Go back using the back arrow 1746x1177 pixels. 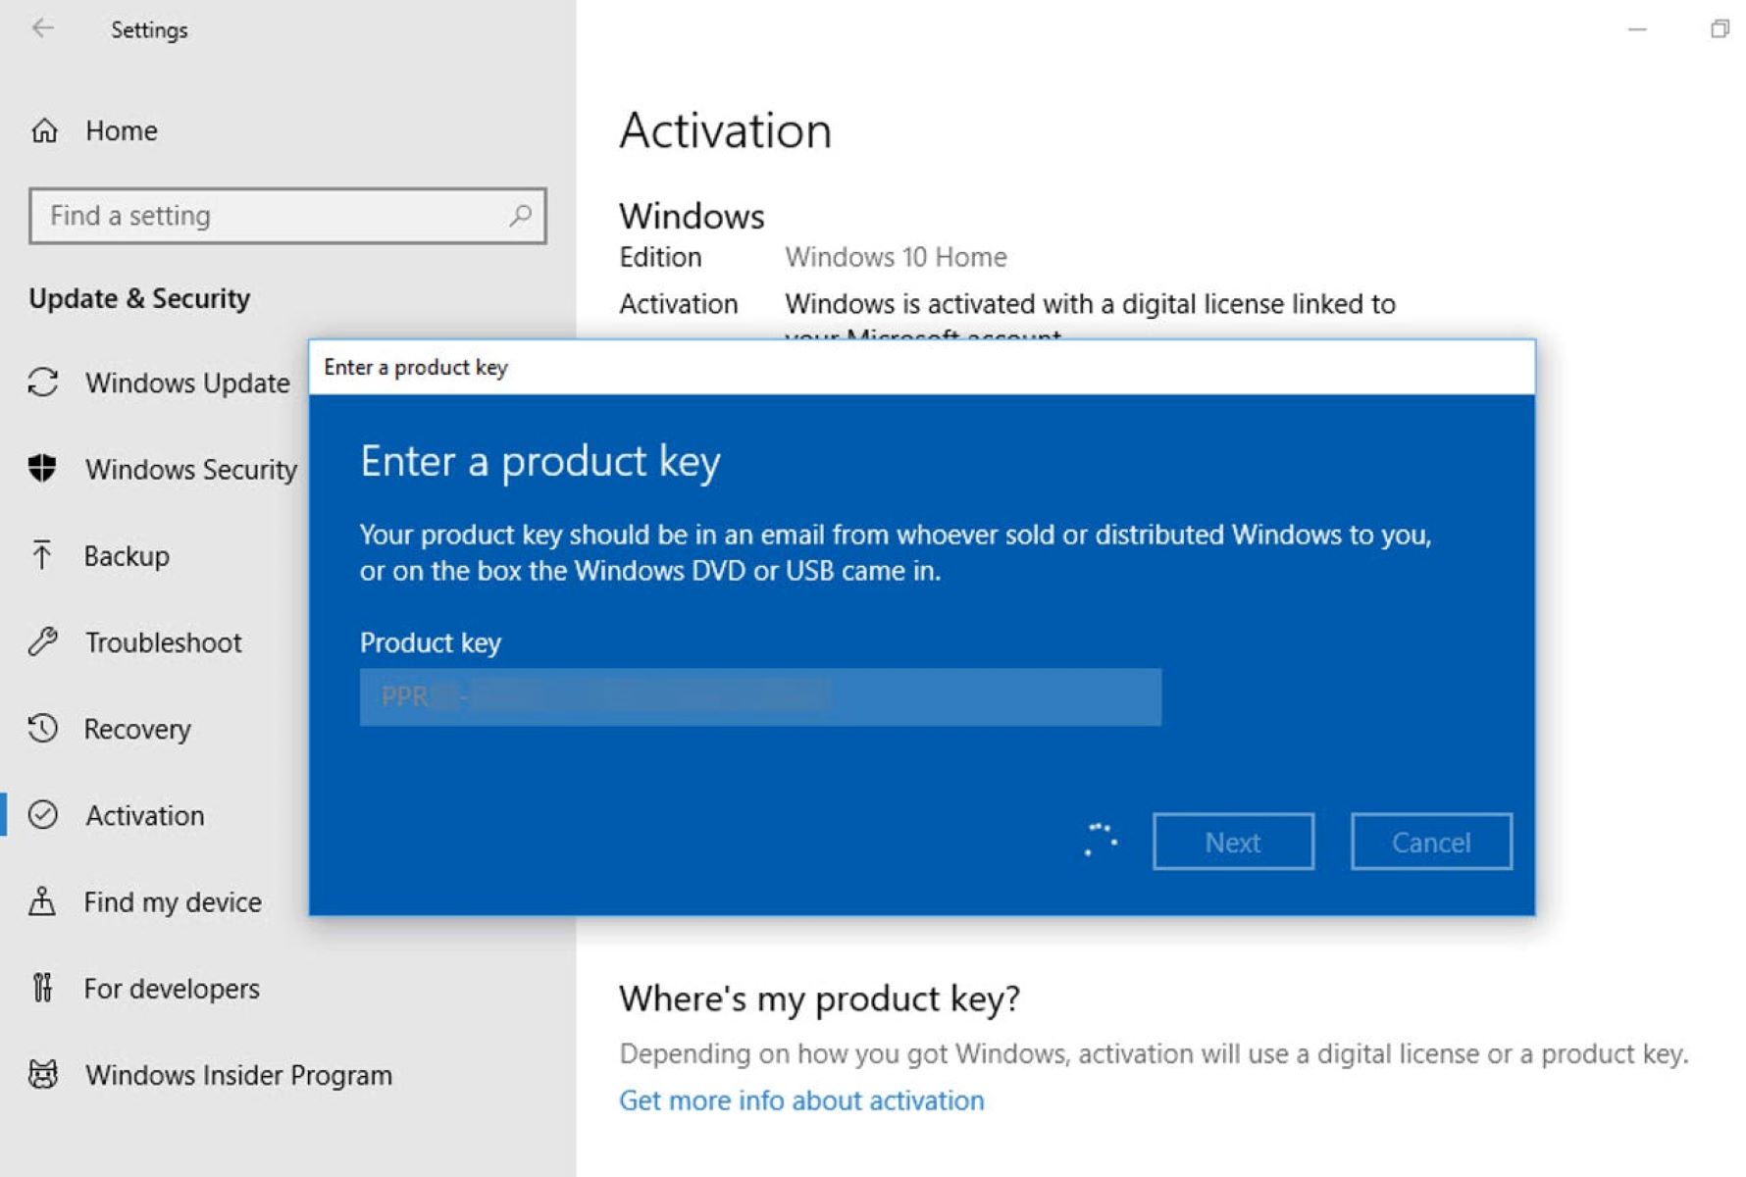pyautogui.click(x=43, y=28)
